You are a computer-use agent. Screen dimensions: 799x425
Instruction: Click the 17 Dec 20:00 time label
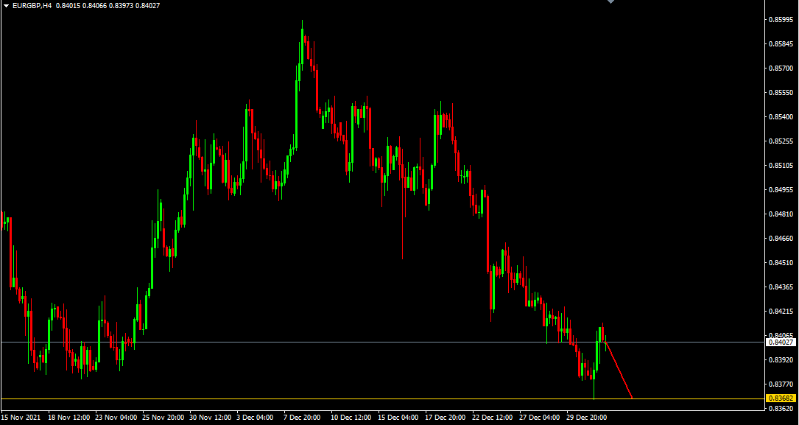point(446,418)
